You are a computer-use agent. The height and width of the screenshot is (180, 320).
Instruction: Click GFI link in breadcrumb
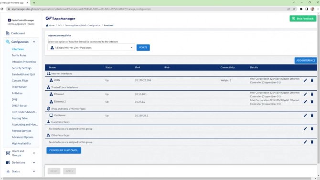60,25
